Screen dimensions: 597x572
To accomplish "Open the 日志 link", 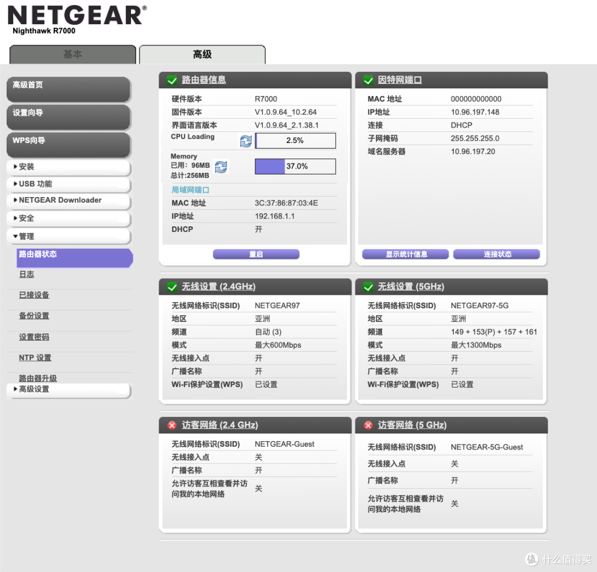I will coord(27,274).
